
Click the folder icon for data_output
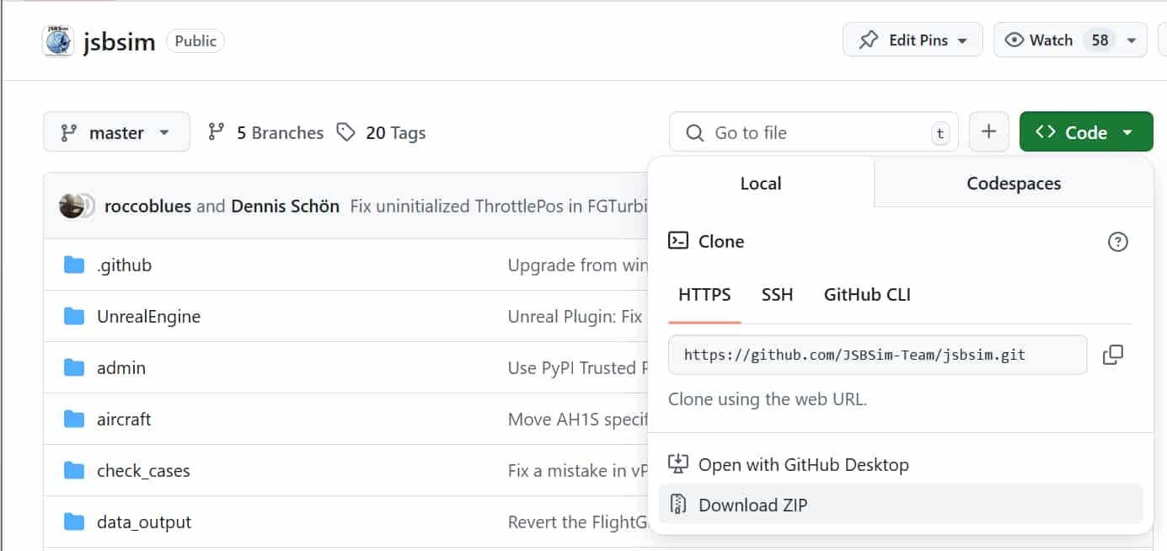click(74, 522)
